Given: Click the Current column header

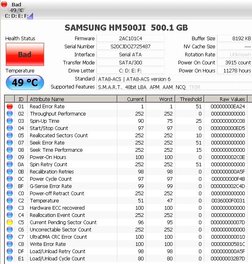Looking at the screenshot, I should coord(132,99).
